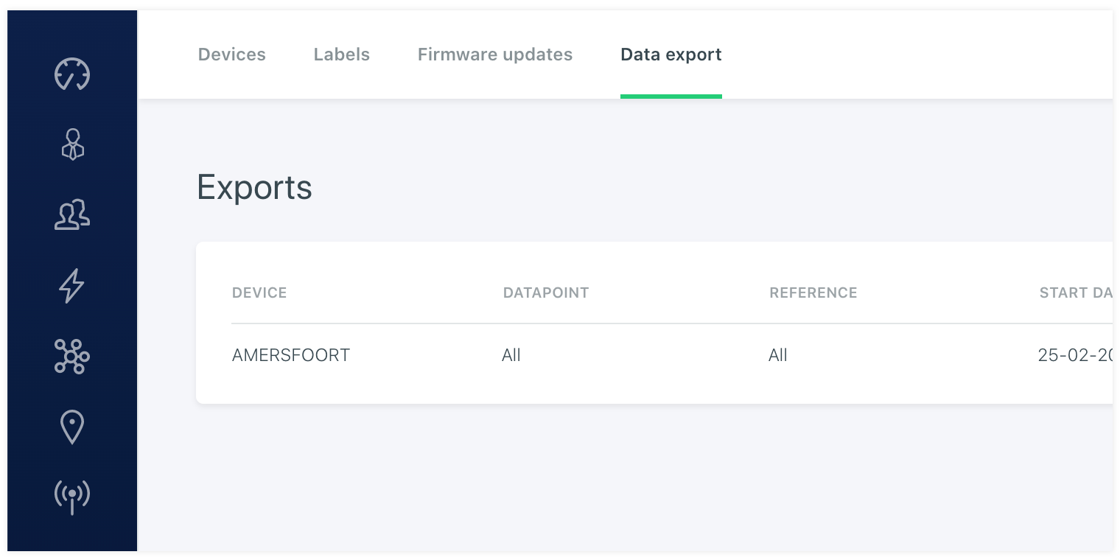Open the network nodes icon in sidebar
The height and width of the screenshot is (560, 1120).
(72, 357)
